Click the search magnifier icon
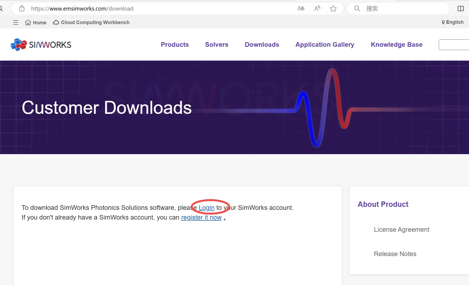The width and height of the screenshot is (469, 285). pos(357,9)
